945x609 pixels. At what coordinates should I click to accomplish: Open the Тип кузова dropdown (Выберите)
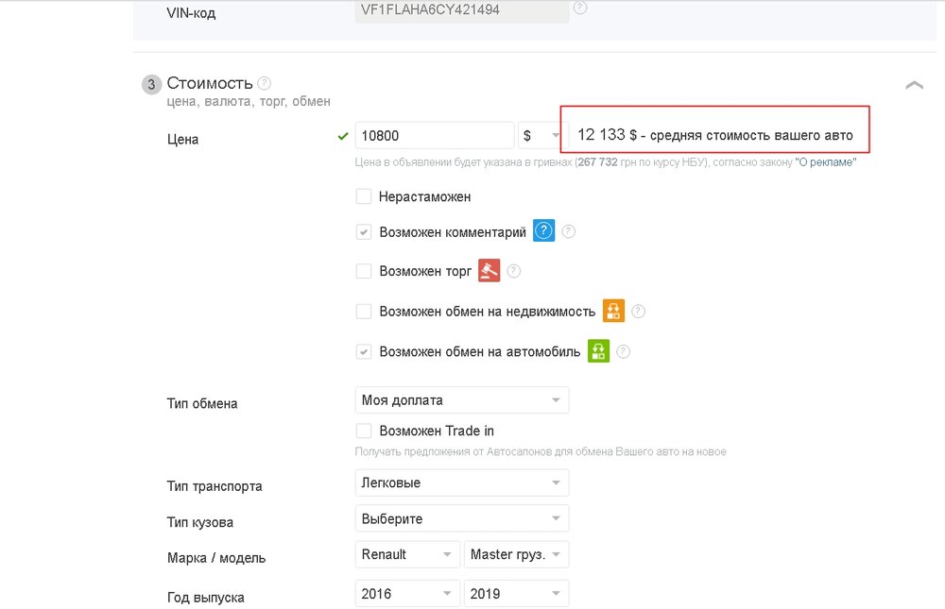(x=462, y=518)
